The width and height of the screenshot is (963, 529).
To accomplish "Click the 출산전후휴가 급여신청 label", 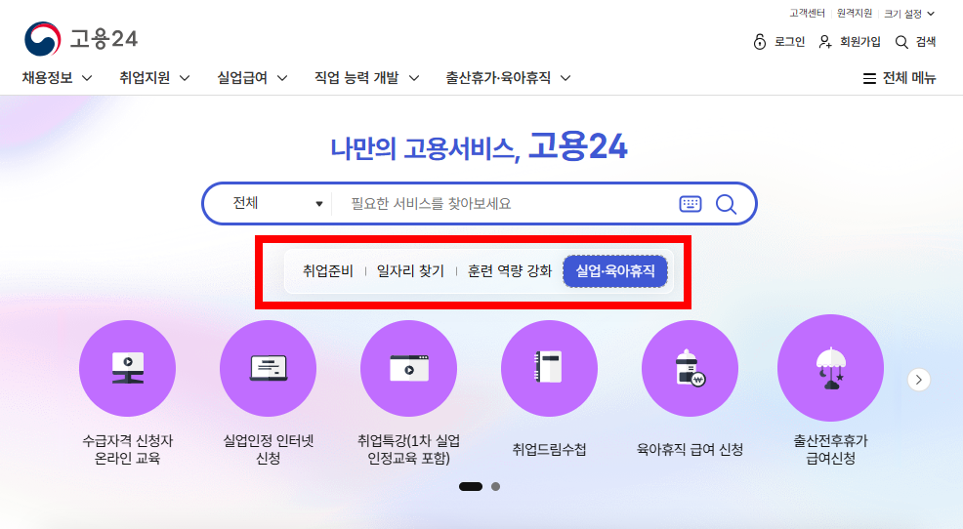I will [x=830, y=449].
